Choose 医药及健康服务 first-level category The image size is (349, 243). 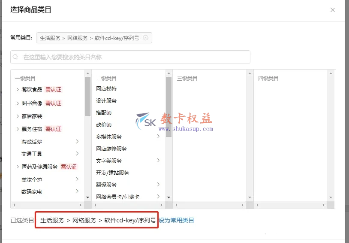39,167
